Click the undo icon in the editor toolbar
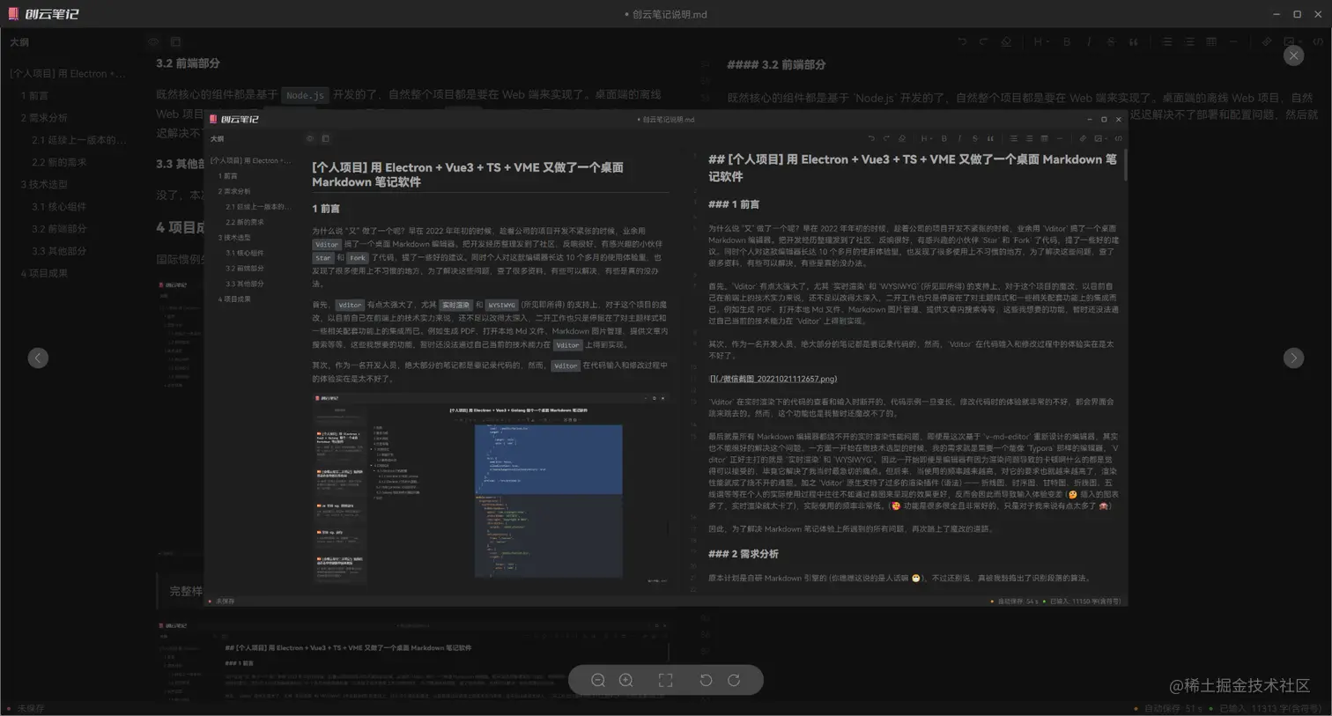The width and height of the screenshot is (1332, 716). [x=962, y=41]
